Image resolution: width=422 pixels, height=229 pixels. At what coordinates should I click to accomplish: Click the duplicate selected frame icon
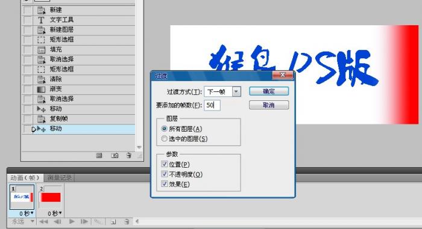click(113, 222)
